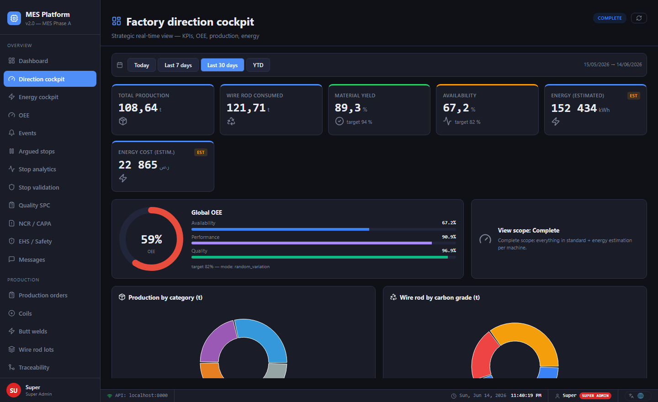
Task: Open Stop validation
Action: (50, 187)
